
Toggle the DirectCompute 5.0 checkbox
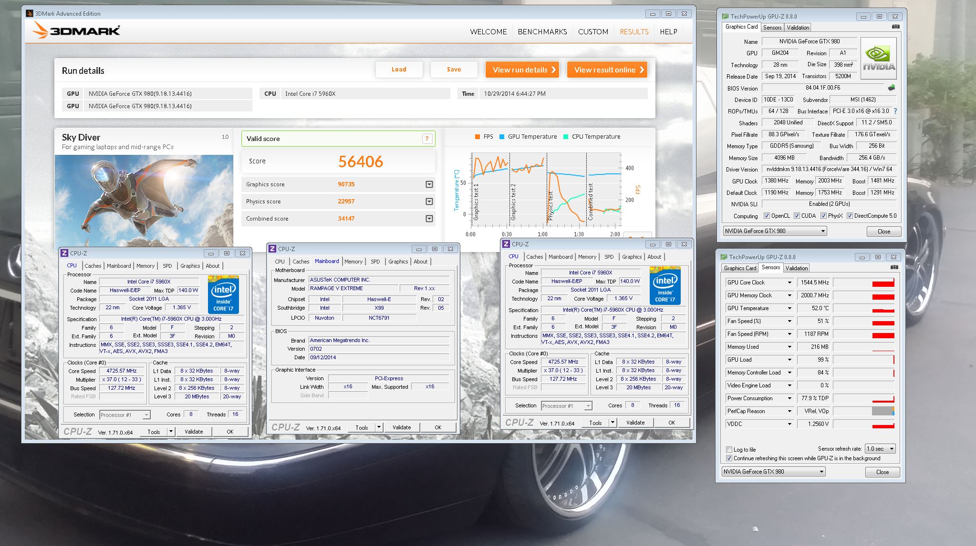(x=850, y=216)
